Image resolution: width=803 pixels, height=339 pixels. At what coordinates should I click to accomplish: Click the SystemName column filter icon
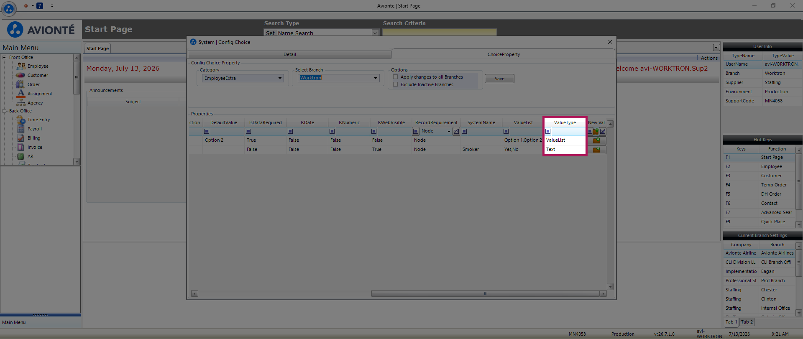coord(464,131)
